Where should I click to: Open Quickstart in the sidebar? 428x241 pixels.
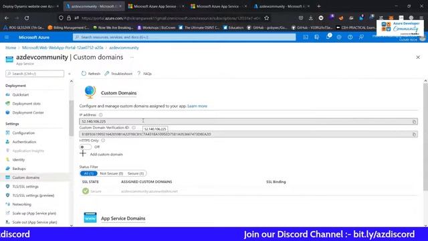point(21,95)
